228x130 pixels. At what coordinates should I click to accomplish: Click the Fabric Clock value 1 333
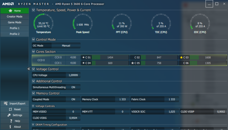(172, 99)
